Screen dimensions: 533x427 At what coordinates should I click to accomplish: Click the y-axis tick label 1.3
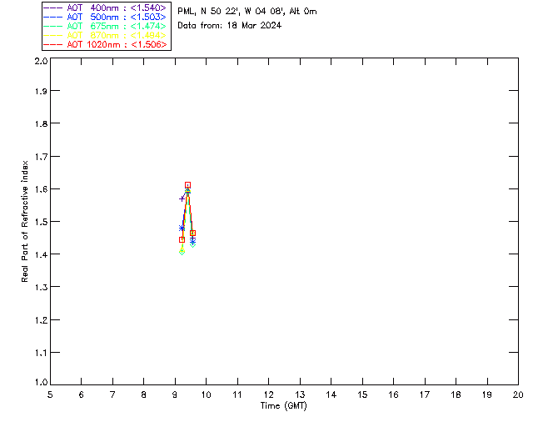tap(41, 288)
